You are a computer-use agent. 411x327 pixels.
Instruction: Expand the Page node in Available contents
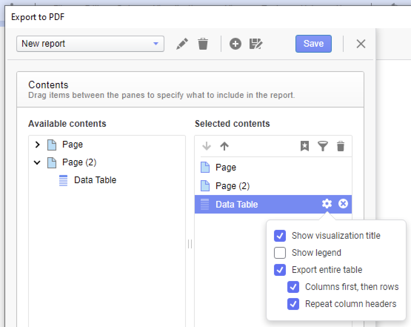[x=37, y=145]
